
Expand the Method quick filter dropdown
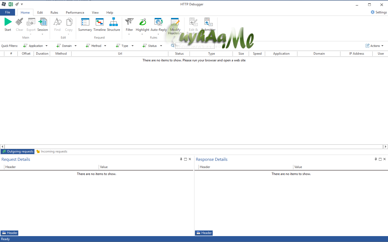point(105,46)
